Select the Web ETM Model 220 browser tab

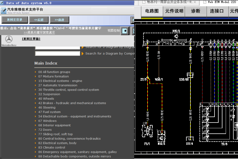coord(220,2)
